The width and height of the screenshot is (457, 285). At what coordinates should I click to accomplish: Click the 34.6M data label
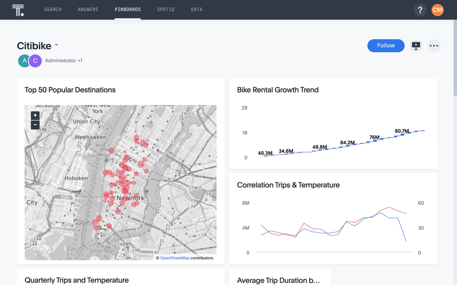[286, 151]
